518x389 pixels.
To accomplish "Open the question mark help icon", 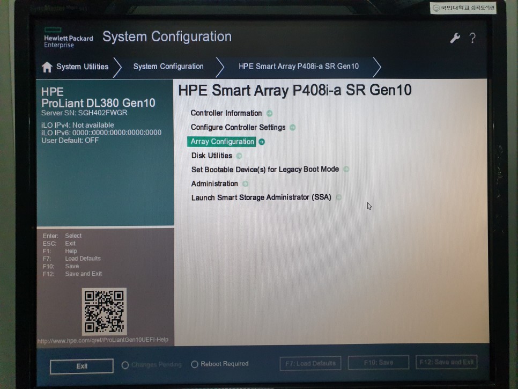I will (473, 38).
